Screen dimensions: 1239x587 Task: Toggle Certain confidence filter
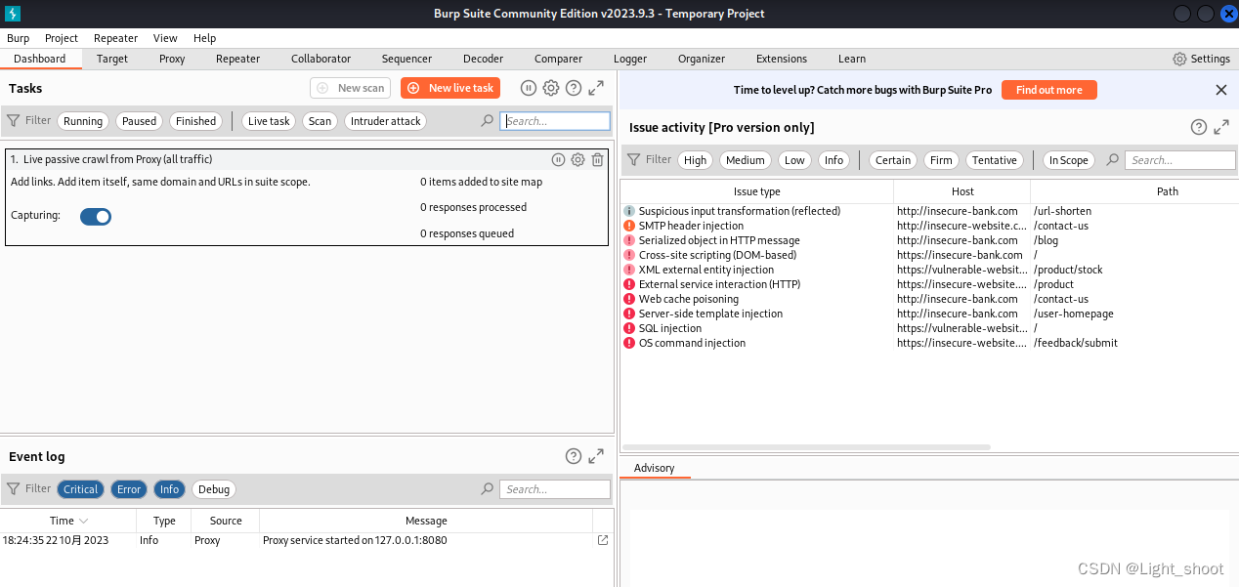[x=893, y=160]
